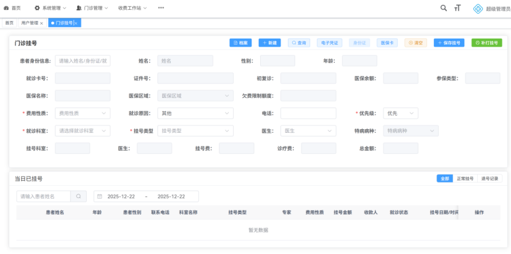The width and height of the screenshot is (511, 254).
Task: Open the 系统管理 menu
Action: 51,8
